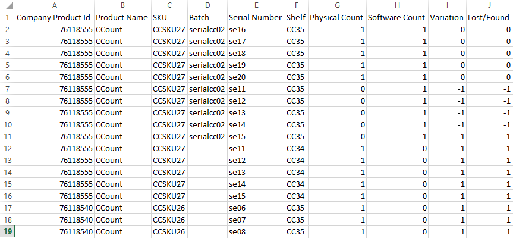Click the Serial Number header cell

[256, 18]
